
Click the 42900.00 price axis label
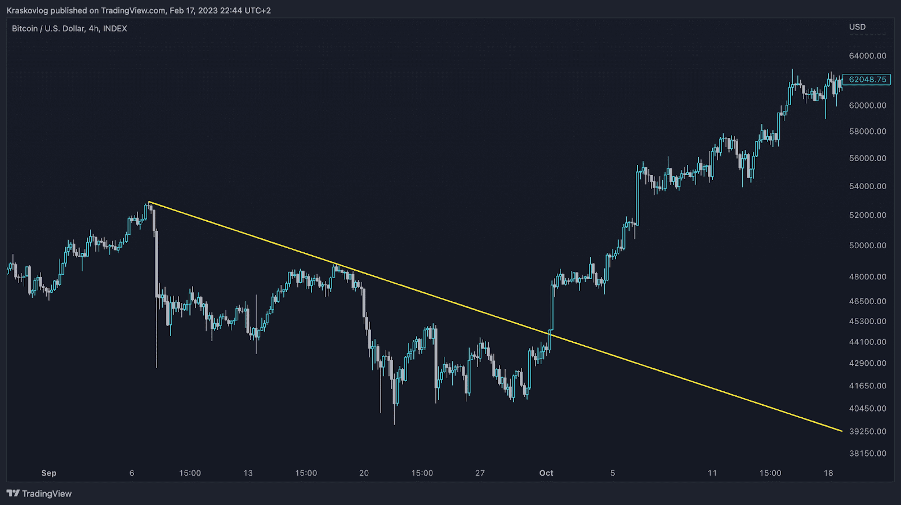(867, 363)
